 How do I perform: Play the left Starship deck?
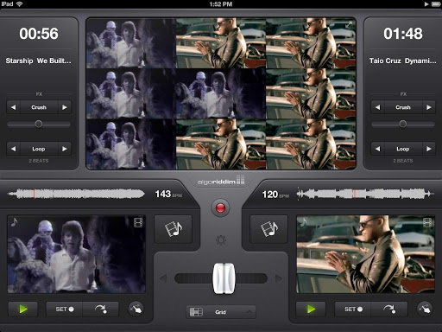point(23,310)
